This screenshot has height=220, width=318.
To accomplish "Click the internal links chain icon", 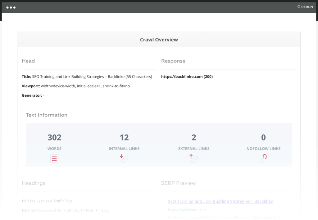I will pyautogui.click(x=124, y=158).
